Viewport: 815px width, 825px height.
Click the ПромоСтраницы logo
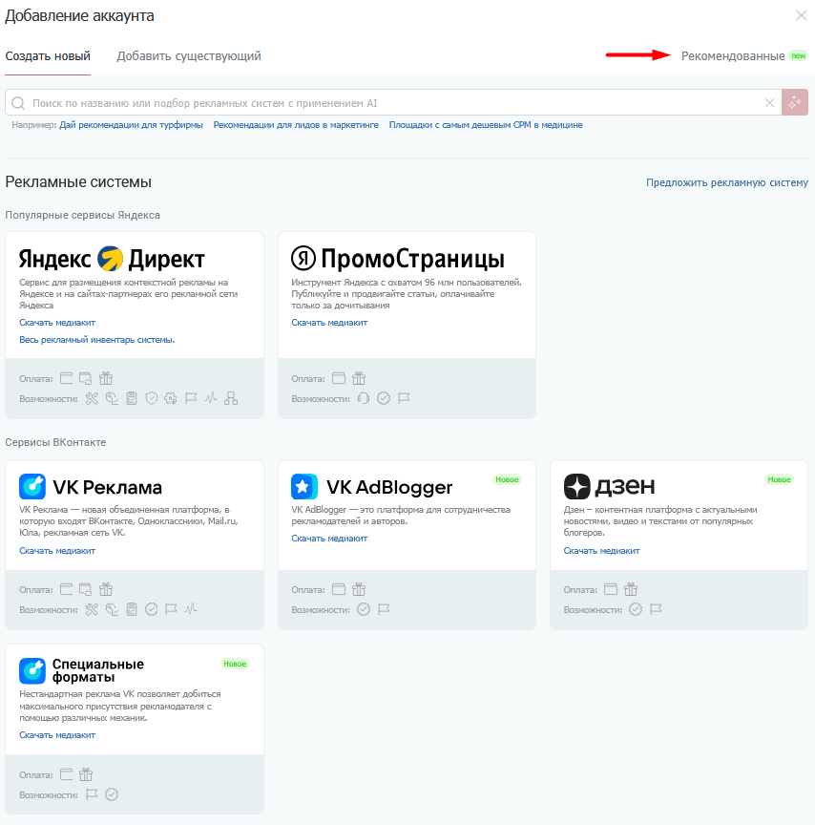[398, 259]
